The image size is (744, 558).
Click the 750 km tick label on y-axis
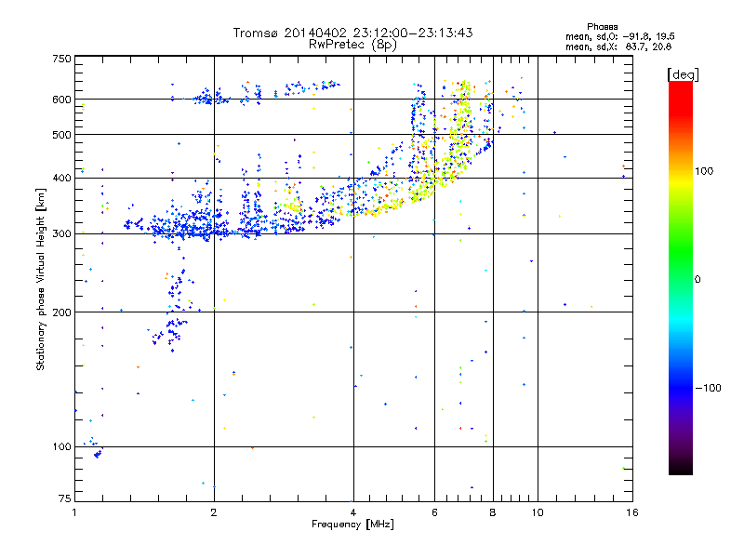(61, 58)
